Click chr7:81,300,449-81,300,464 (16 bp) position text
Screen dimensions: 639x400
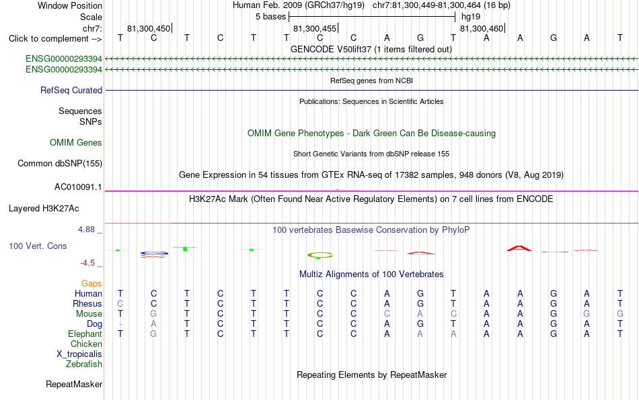(x=441, y=5)
